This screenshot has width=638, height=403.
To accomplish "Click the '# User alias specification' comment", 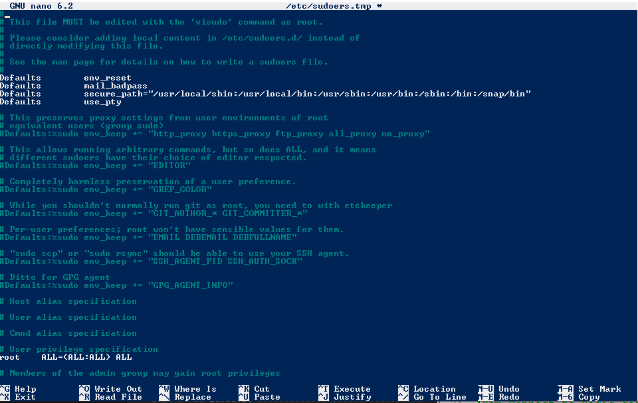I will (x=68, y=317).
